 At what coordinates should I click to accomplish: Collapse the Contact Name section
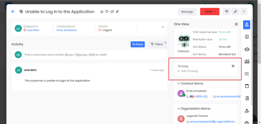(x=178, y=84)
